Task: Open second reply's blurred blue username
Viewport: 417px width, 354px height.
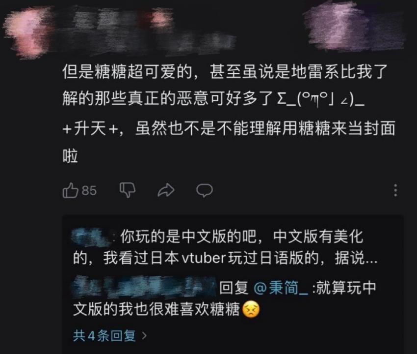Action: 144,287
